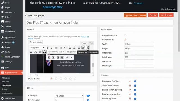Image resolution: width=180 pixels, height=101 pixels.
Task: Toggle Enable reposition checkbox
Action: point(130,98)
